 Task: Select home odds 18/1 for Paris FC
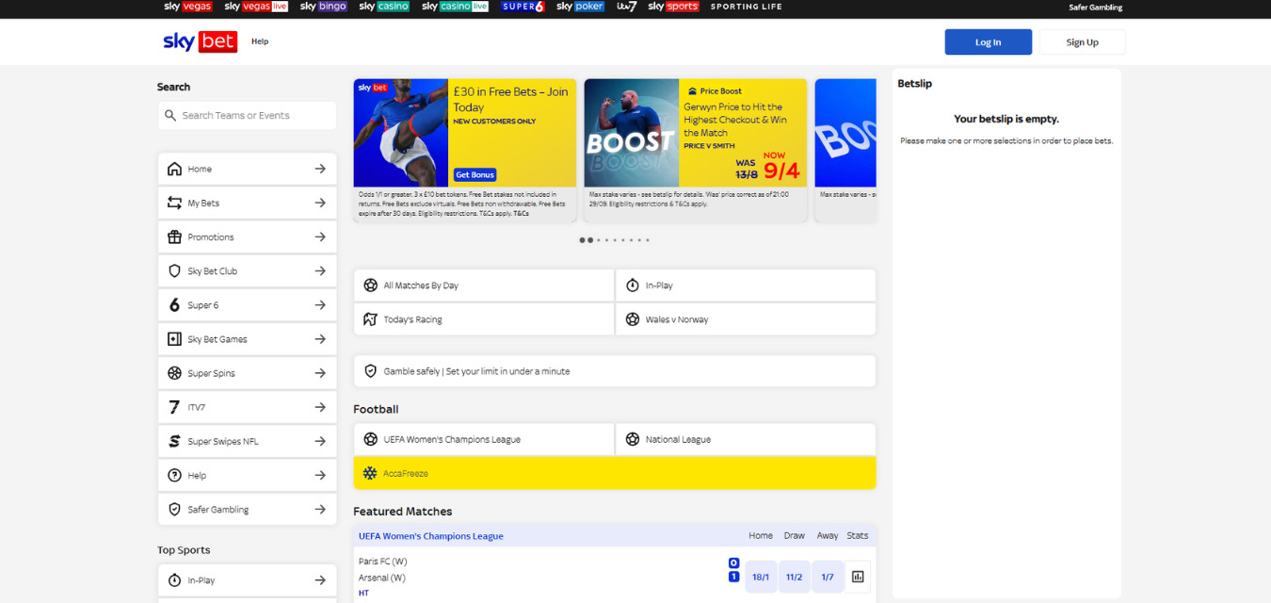pyautogui.click(x=761, y=577)
